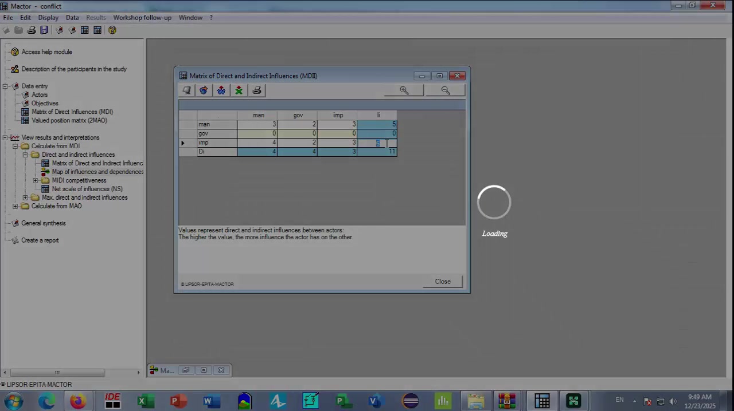
Task: Zoom in on the MDII matrix
Action: 404,90
